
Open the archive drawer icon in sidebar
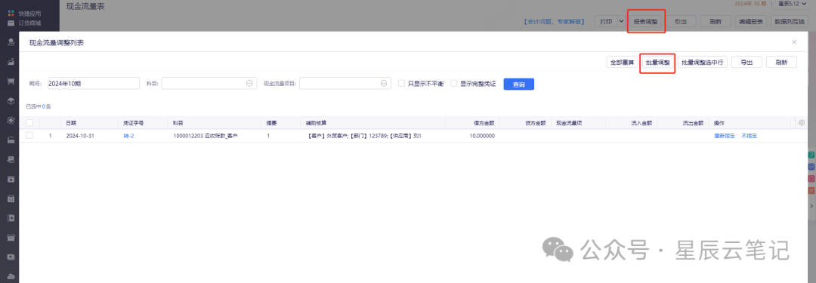(x=11, y=238)
